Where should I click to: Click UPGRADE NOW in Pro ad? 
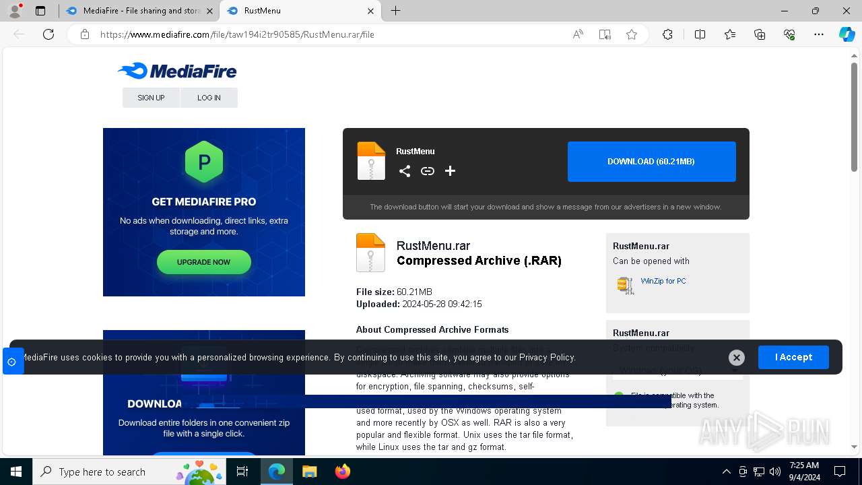click(x=203, y=262)
